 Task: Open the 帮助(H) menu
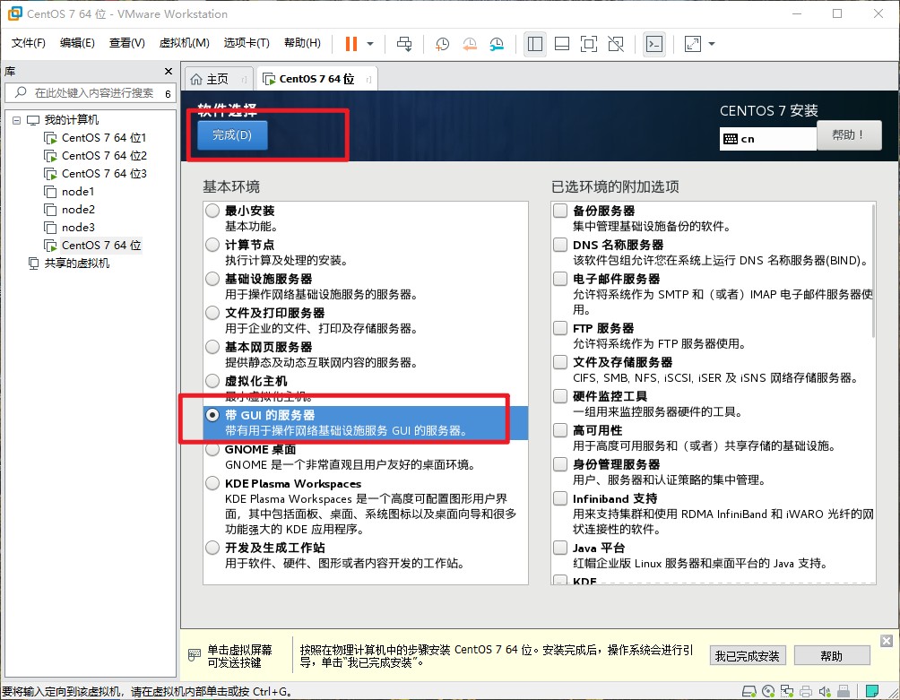point(302,43)
